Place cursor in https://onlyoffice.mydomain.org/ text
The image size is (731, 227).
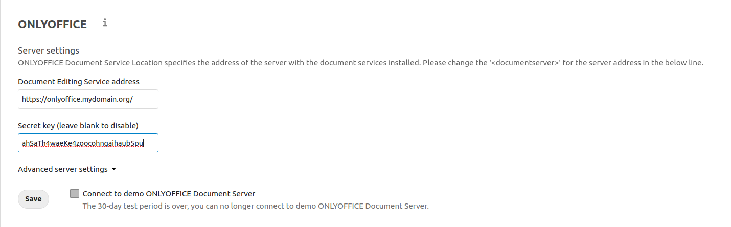[x=77, y=99]
